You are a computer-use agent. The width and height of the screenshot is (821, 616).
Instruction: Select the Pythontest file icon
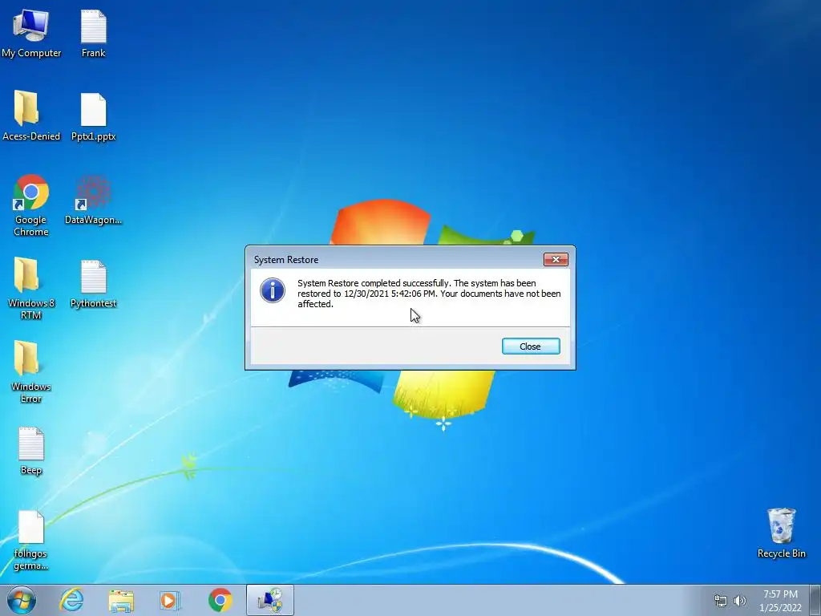[93, 284]
